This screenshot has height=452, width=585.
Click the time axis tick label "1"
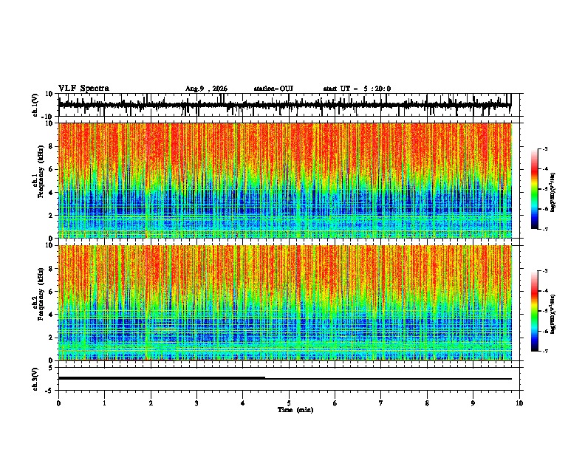point(104,403)
